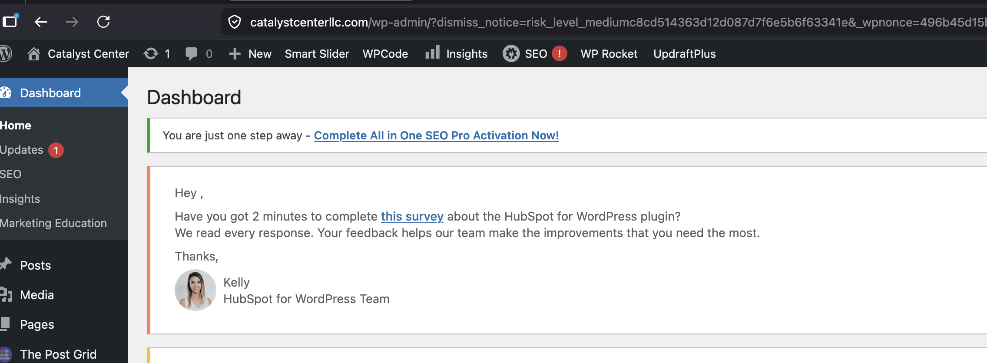This screenshot has width=987, height=363.
Task: Open the WP Rocket admin bar menu
Action: tap(609, 54)
